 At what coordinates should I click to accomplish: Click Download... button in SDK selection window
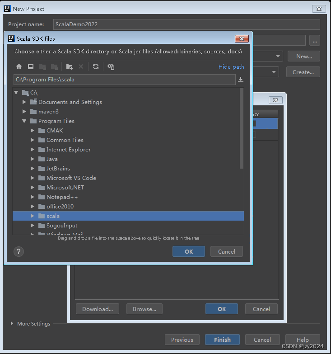tap(98, 309)
